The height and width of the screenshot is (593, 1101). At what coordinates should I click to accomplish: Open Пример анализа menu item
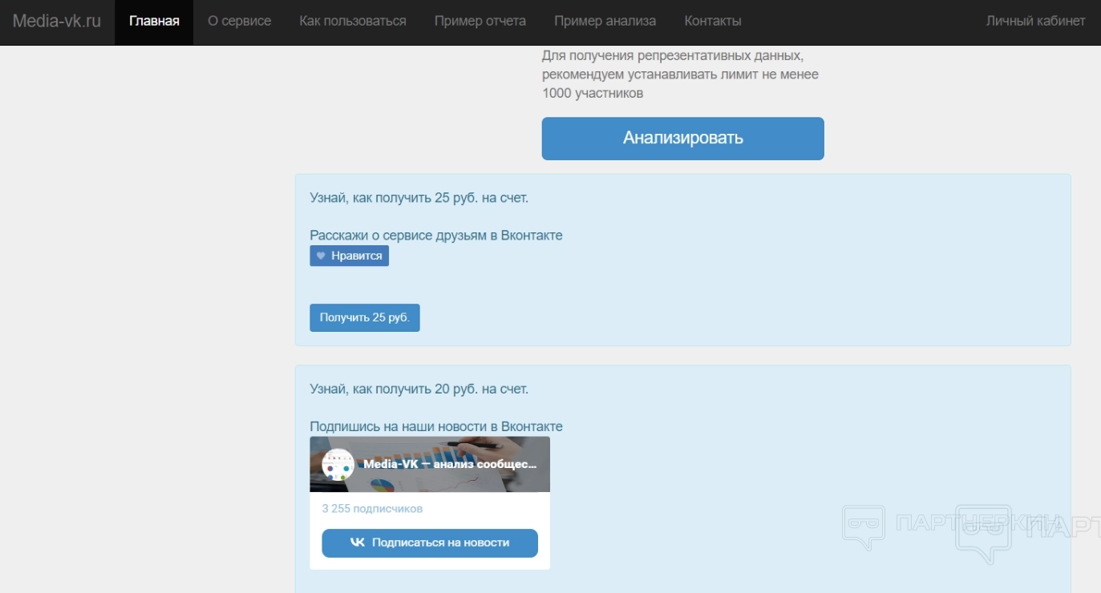(x=605, y=22)
